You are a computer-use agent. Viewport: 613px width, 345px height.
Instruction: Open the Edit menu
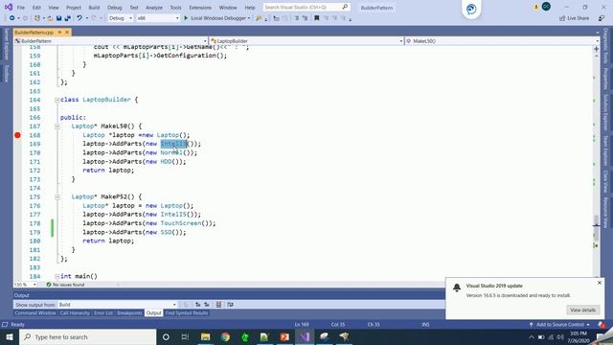pos(36,8)
